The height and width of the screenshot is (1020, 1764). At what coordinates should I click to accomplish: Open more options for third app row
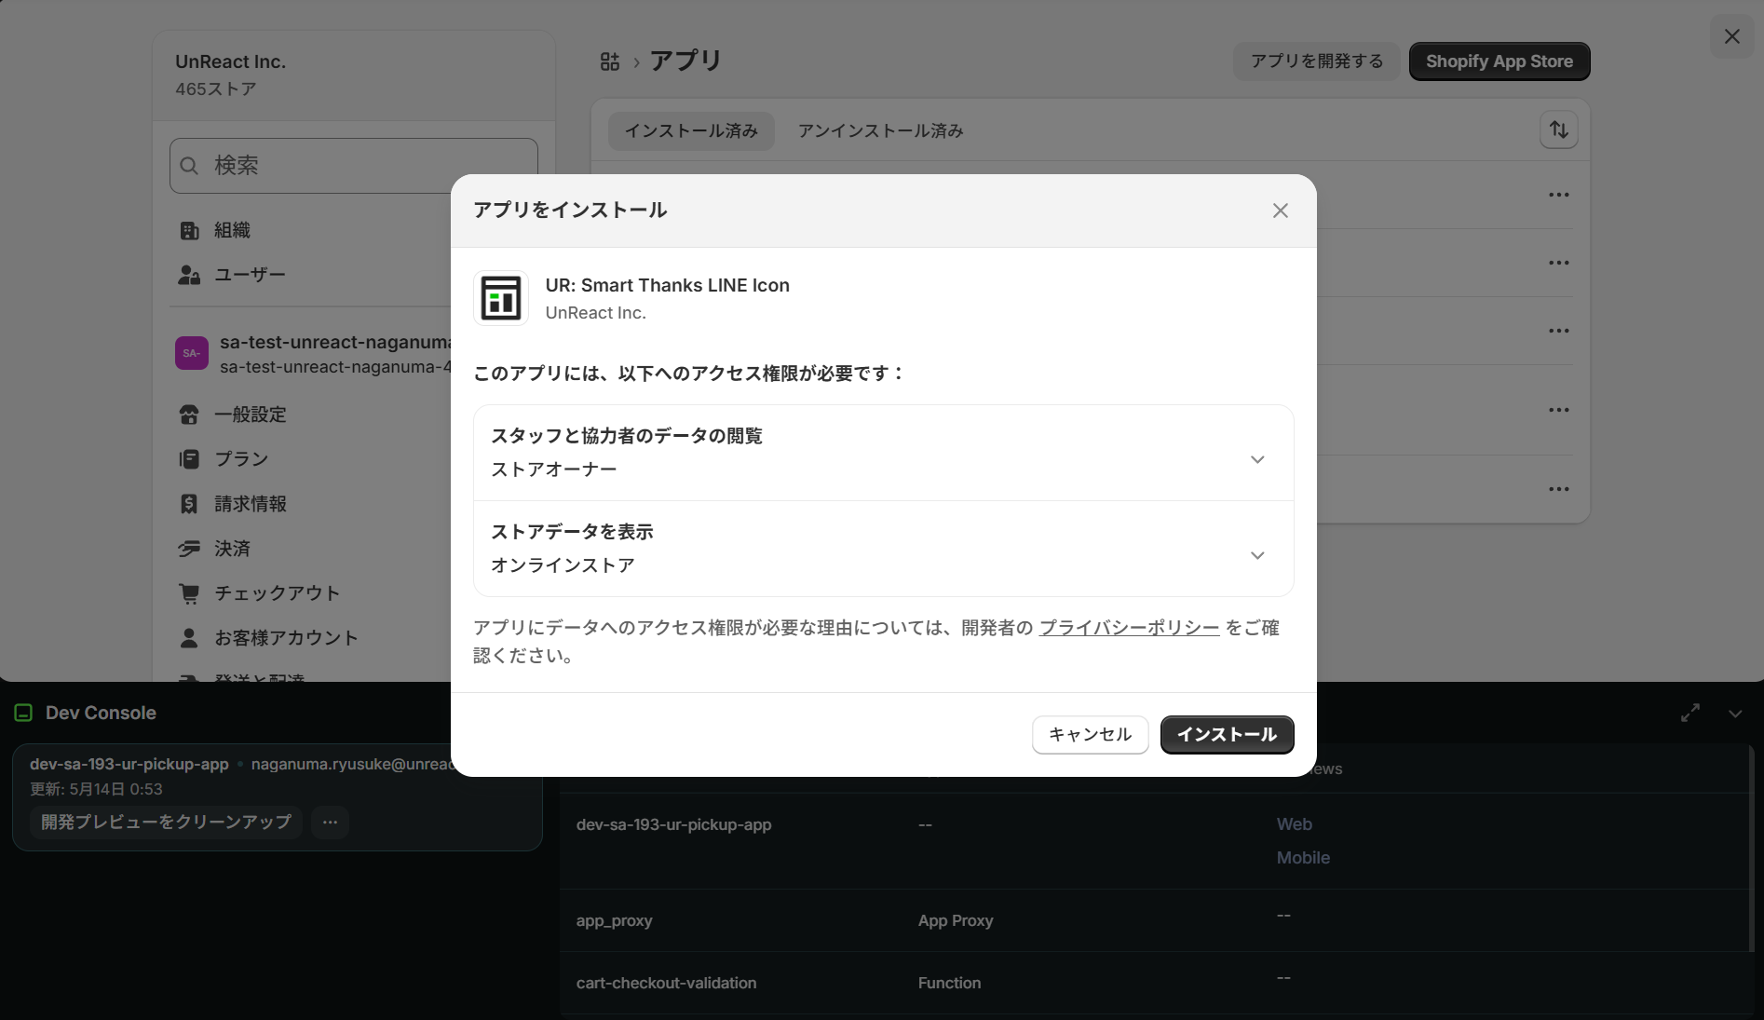(1559, 331)
